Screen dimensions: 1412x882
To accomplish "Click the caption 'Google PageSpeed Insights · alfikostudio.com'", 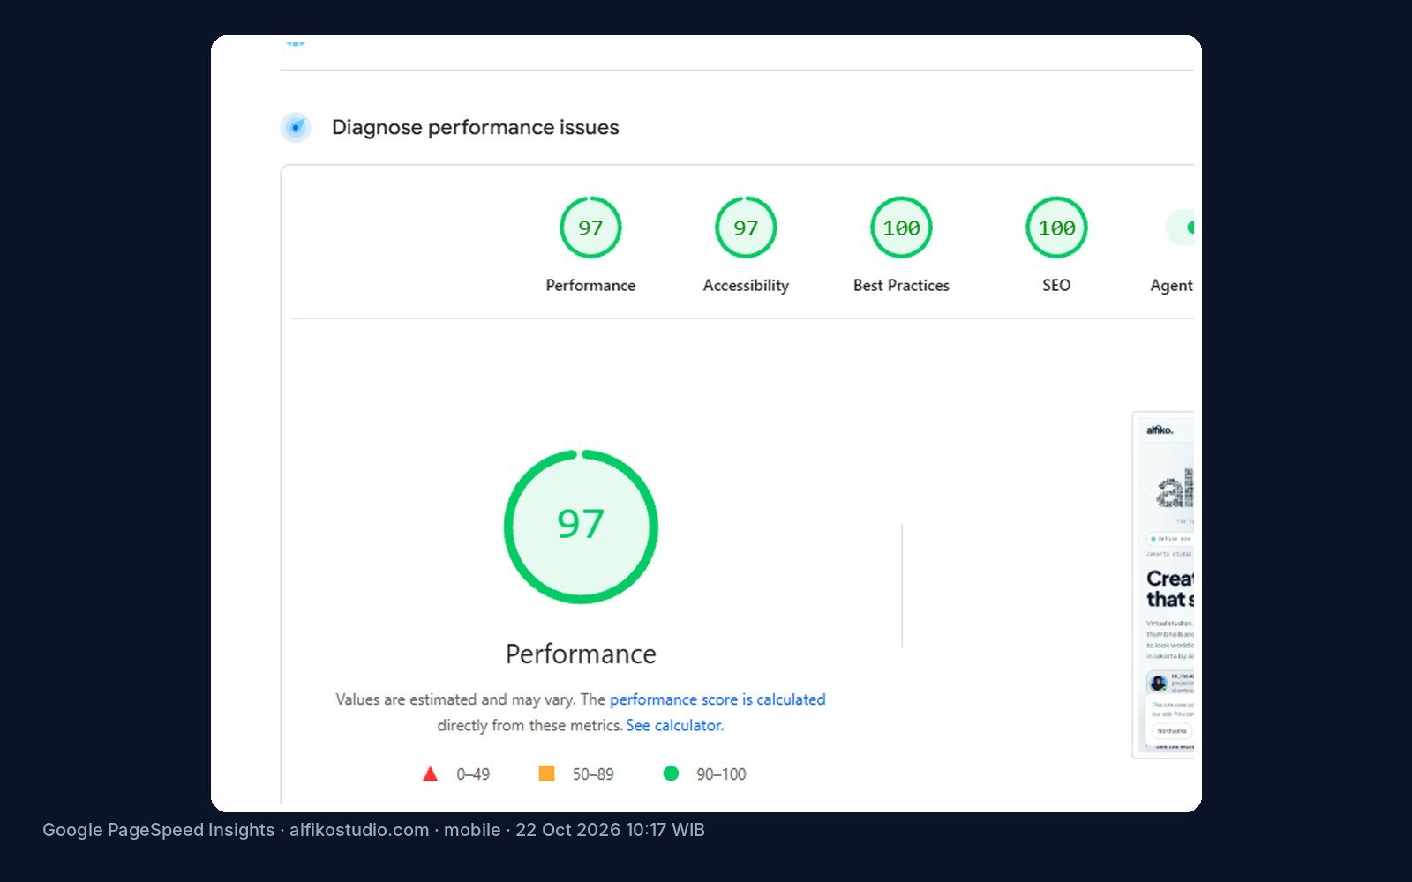I will tap(236, 830).
